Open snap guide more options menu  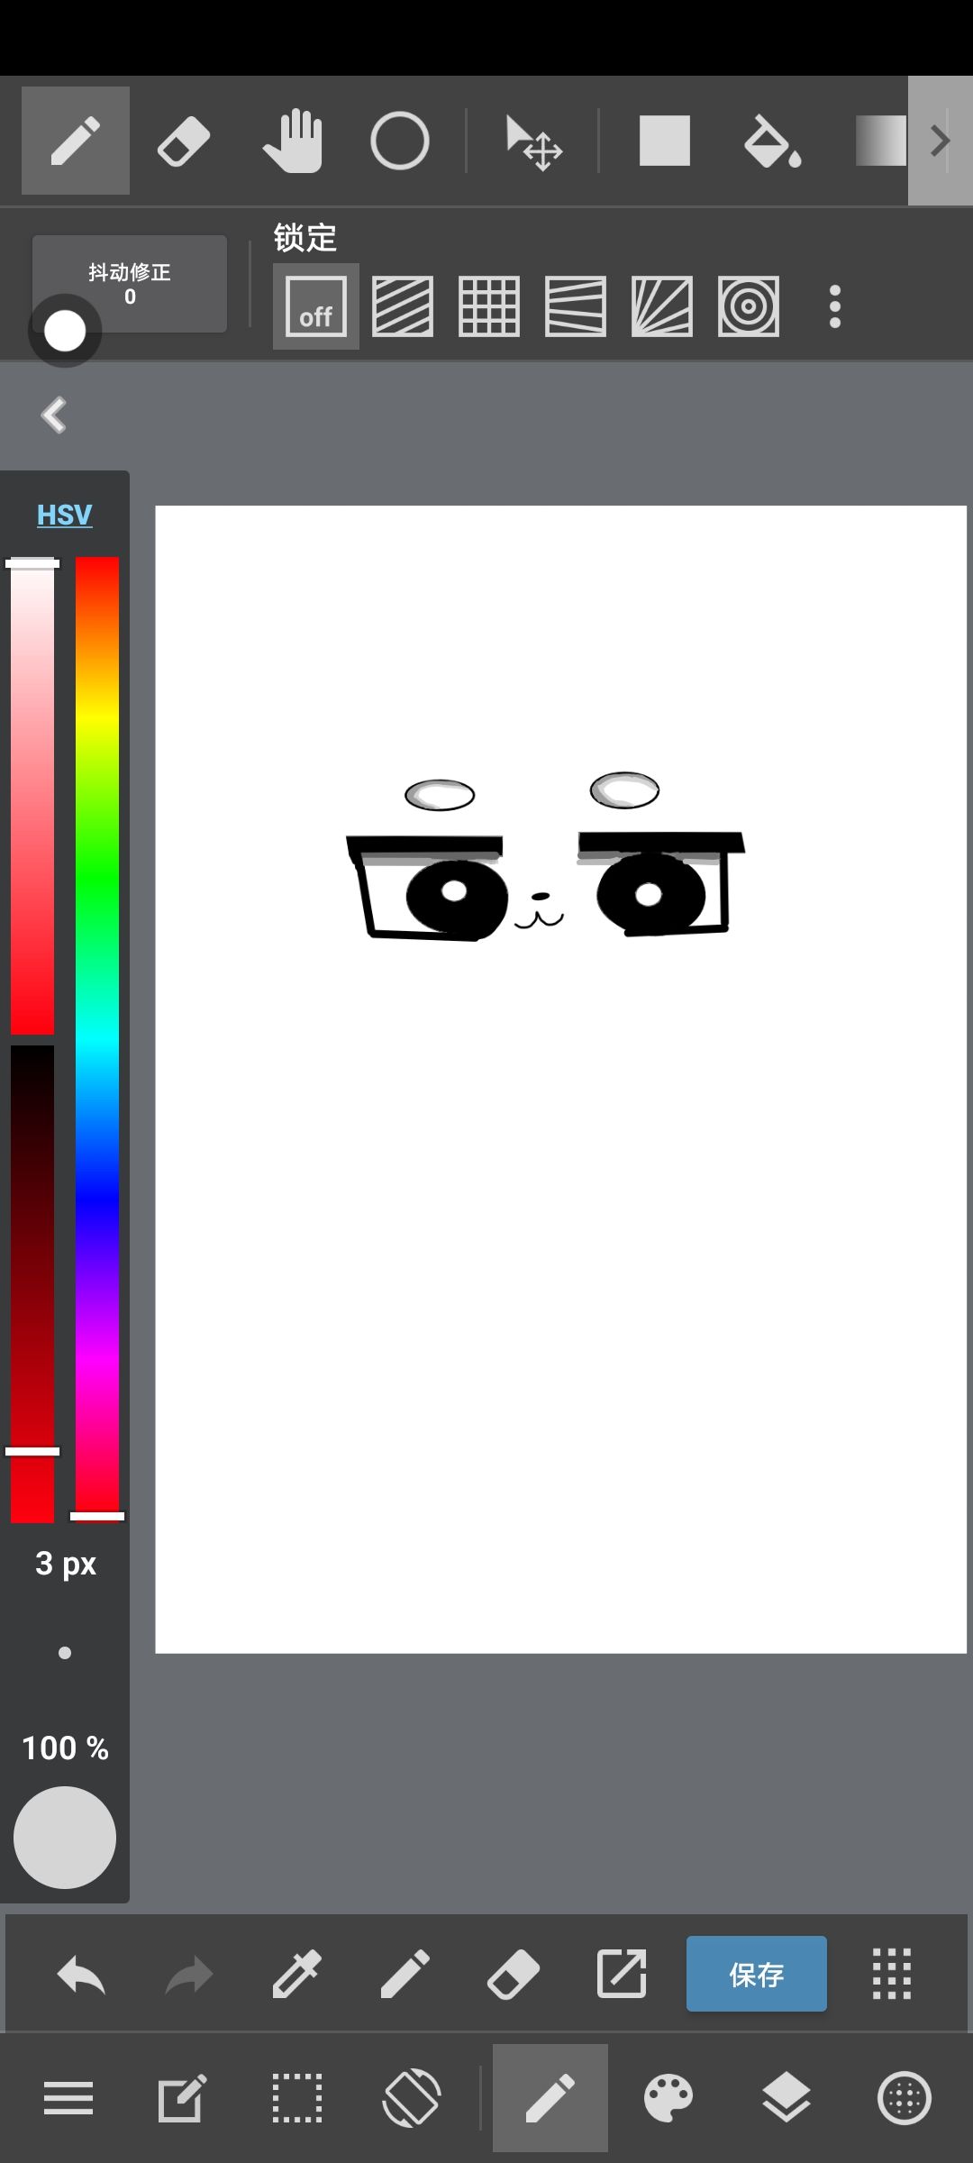[x=835, y=306]
